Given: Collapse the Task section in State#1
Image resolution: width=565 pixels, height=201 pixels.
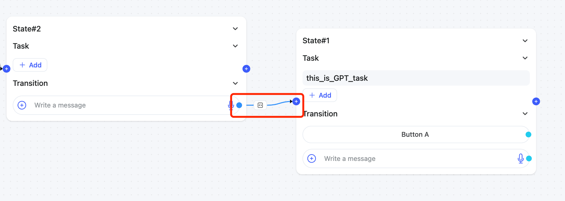Looking at the screenshot, I should (x=525, y=58).
